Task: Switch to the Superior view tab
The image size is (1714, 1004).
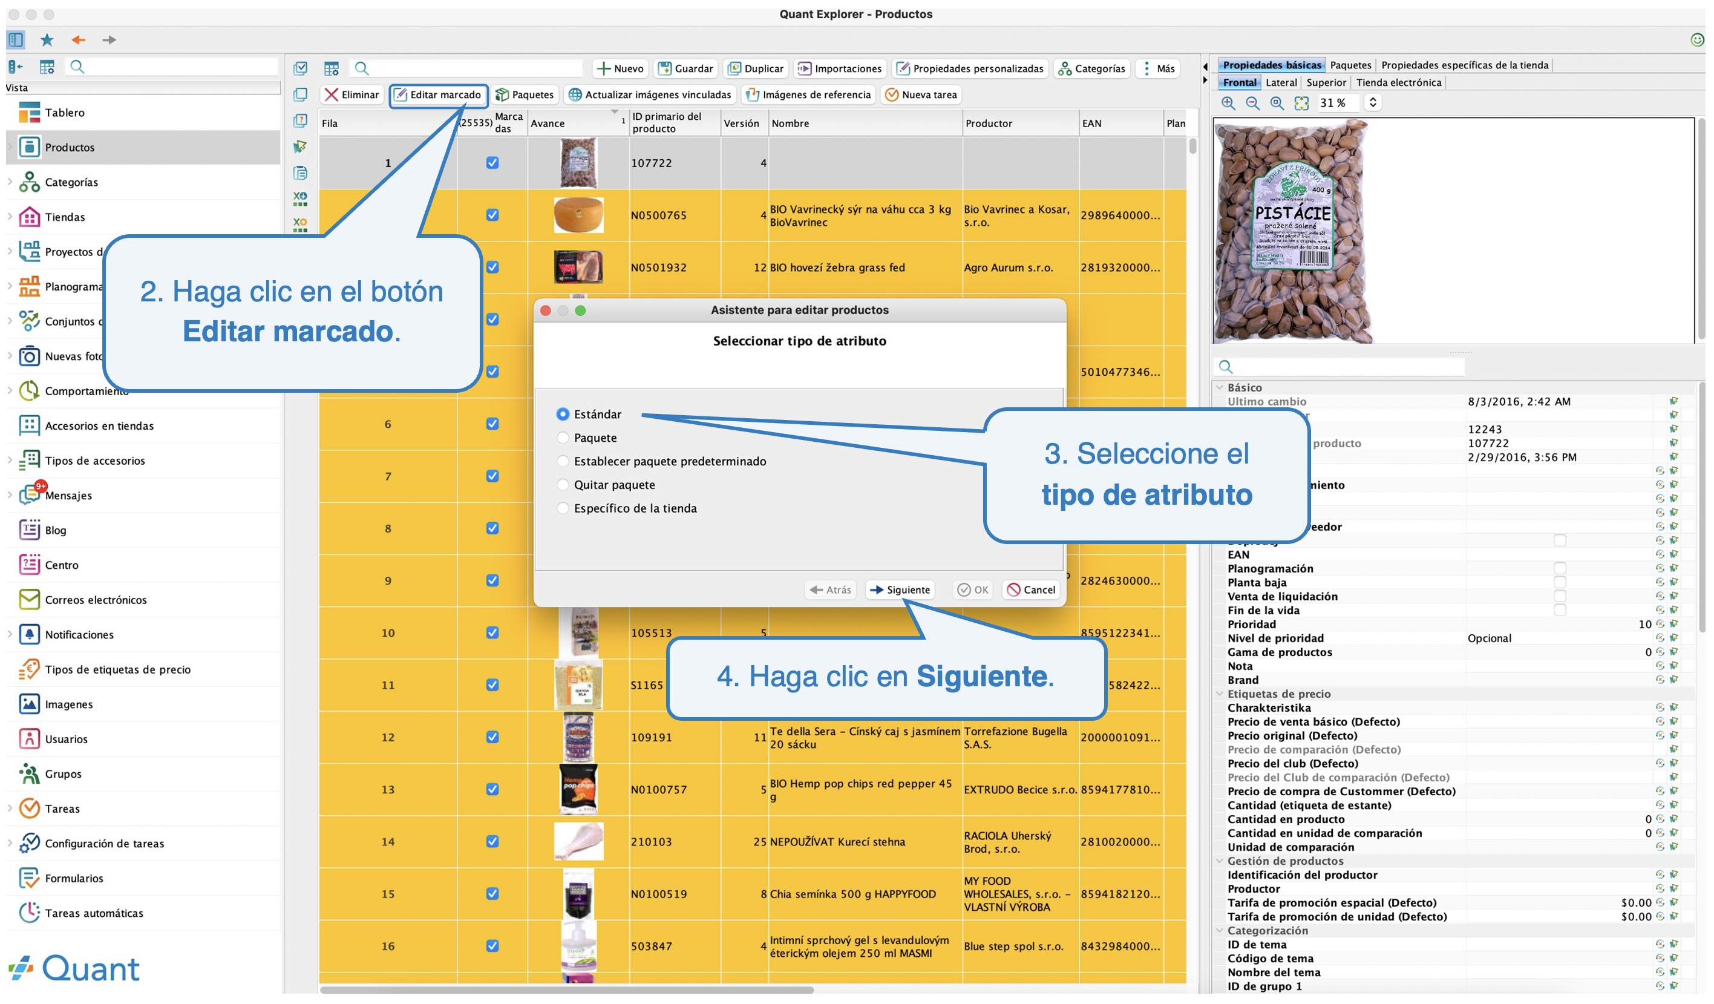Action: (1326, 82)
